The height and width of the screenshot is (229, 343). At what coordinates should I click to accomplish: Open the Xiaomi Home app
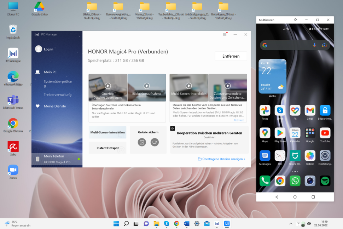pos(295,156)
